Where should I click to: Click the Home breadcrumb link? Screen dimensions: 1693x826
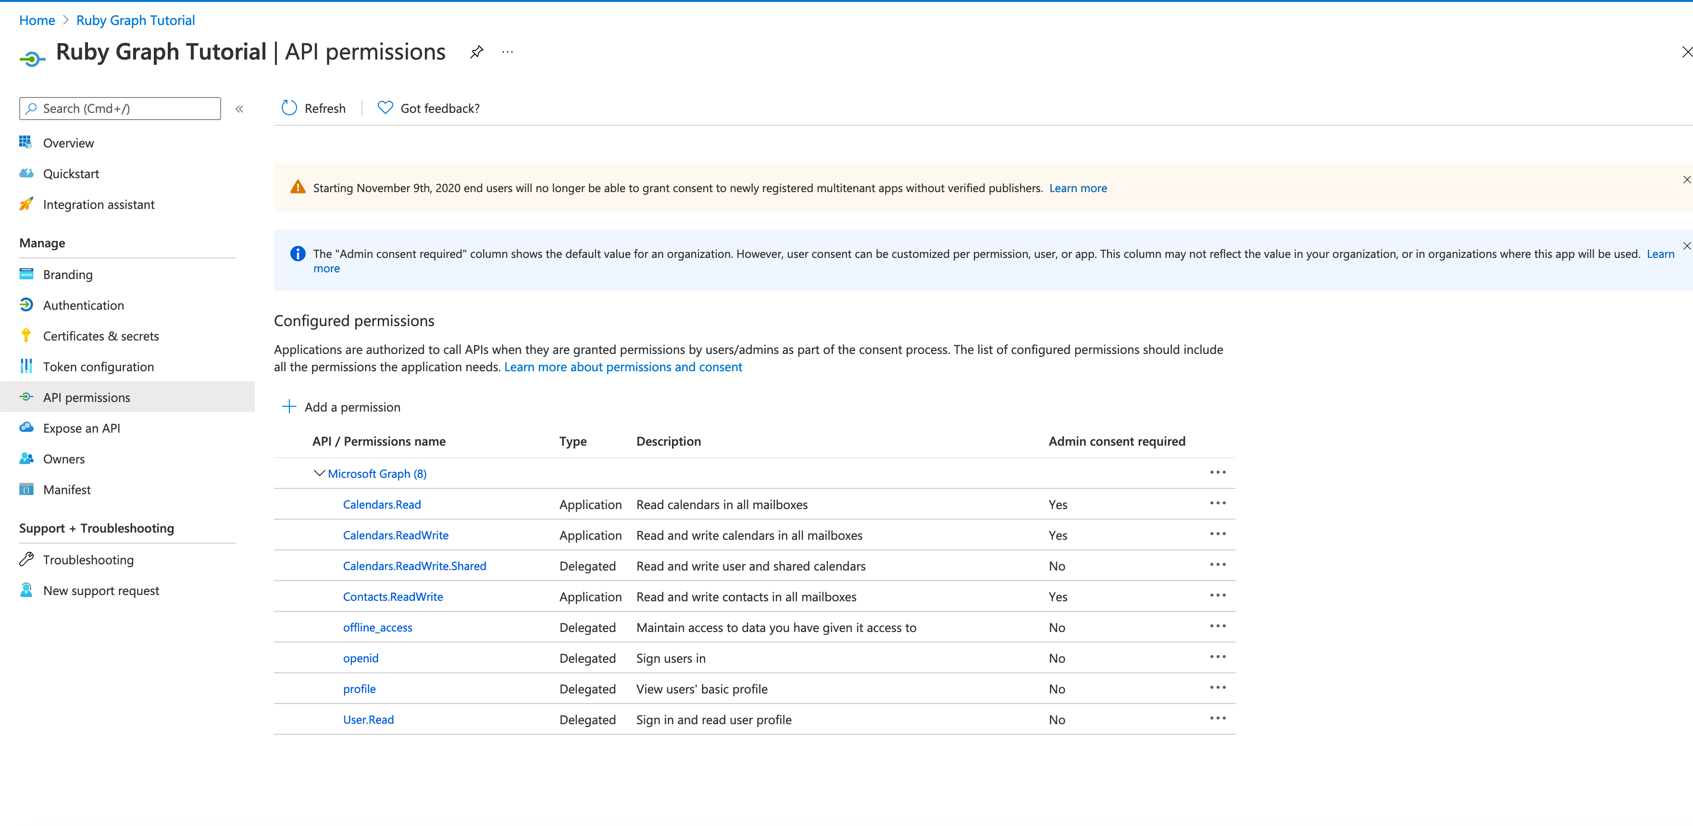[x=37, y=20]
